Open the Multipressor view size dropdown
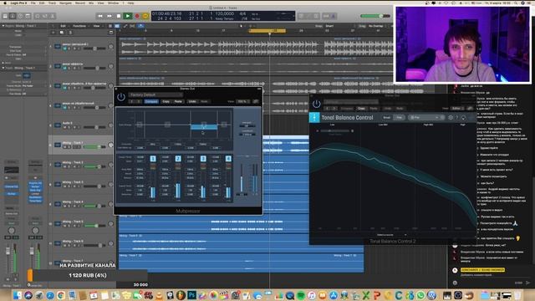Viewport: 535px width, 301px height. [243, 101]
